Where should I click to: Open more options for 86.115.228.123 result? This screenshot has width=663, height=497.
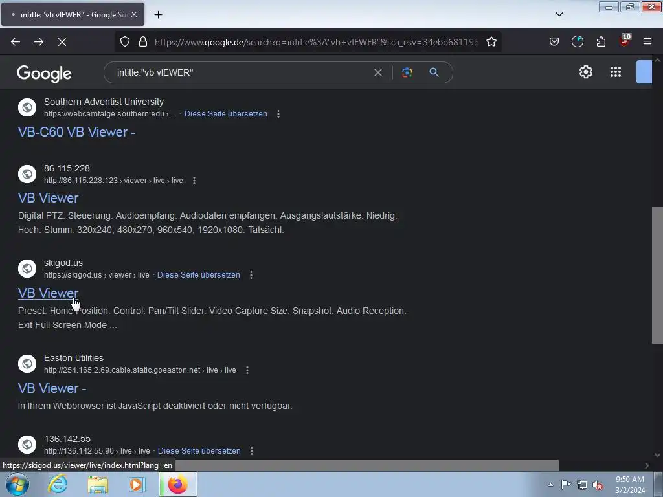(x=194, y=181)
